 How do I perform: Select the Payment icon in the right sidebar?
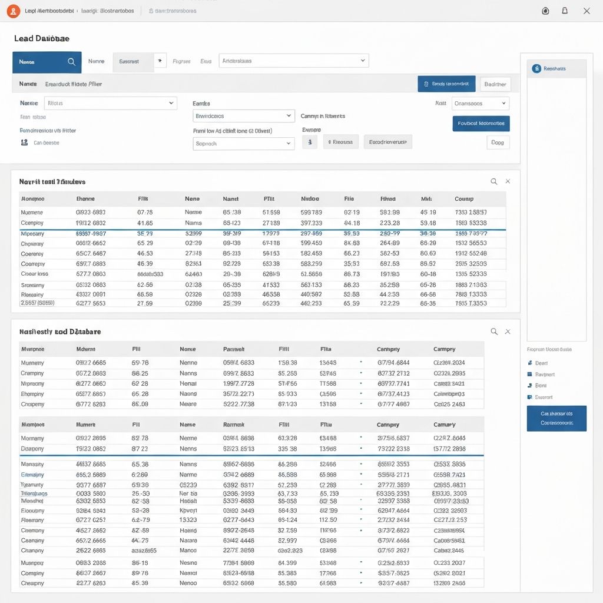(529, 374)
